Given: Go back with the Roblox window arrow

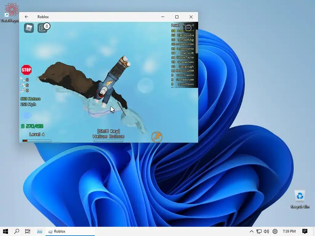Looking at the screenshot, I should [x=26, y=17].
